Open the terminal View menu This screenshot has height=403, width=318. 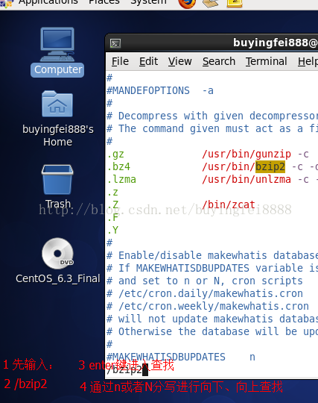[x=179, y=61]
